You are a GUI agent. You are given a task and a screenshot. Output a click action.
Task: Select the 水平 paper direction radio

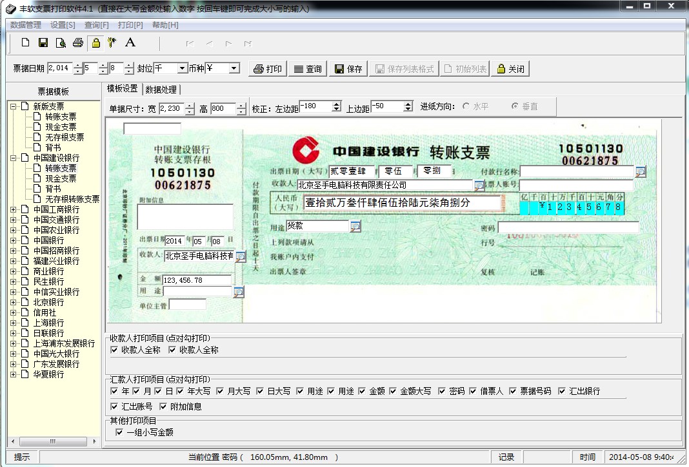click(466, 106)
